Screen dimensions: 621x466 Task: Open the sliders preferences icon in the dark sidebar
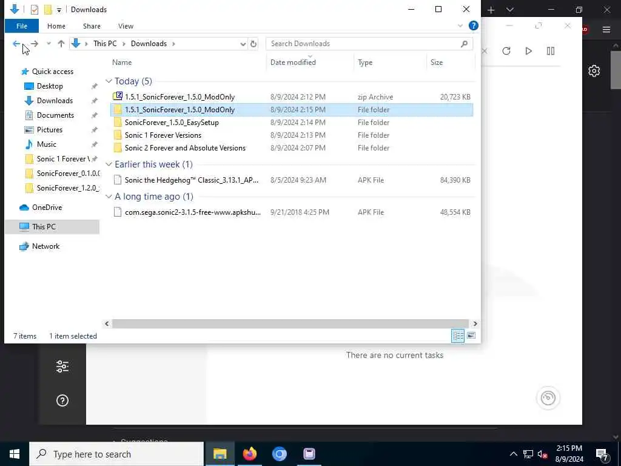(x=62, y=366)
